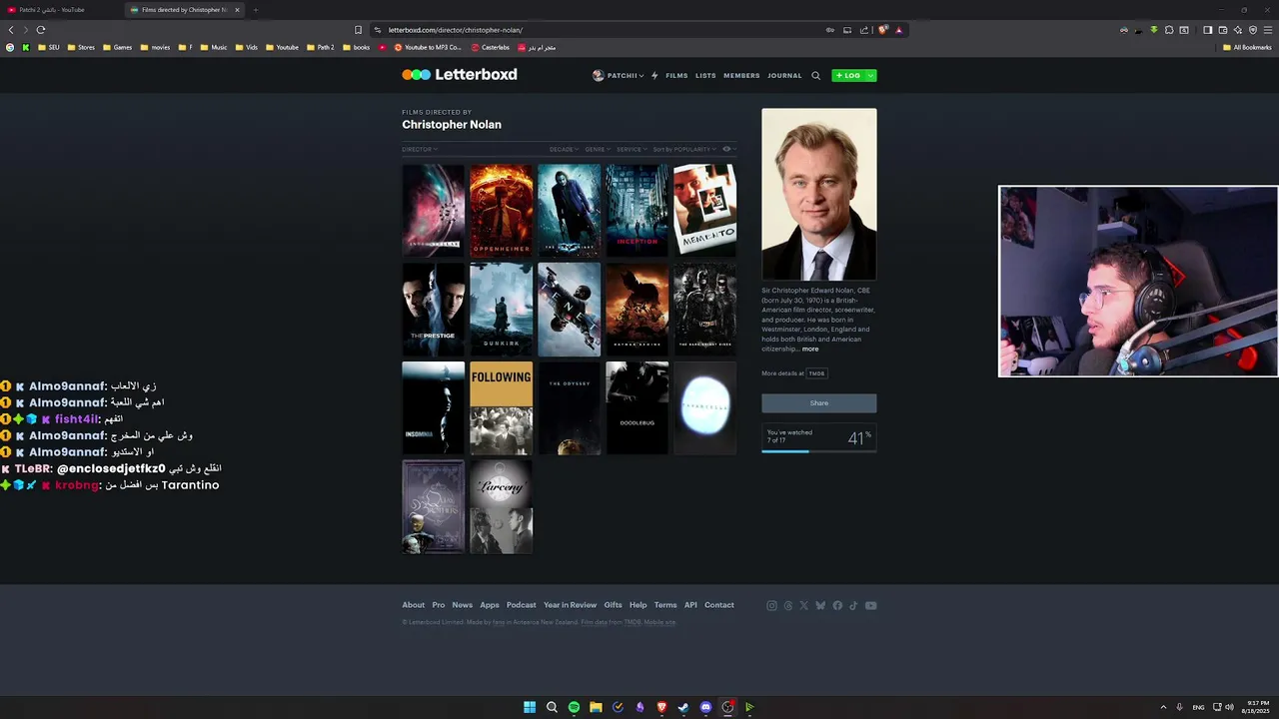Open the JOURNAL nav item
The height and width of the screenshot is (719, 1279).
(784, 76)
